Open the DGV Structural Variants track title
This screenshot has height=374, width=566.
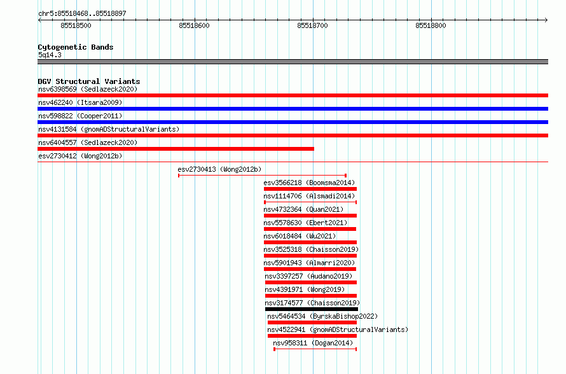(x=89, y=81)
